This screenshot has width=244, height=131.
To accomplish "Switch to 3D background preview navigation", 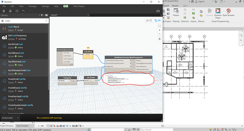I will (149, 20).
